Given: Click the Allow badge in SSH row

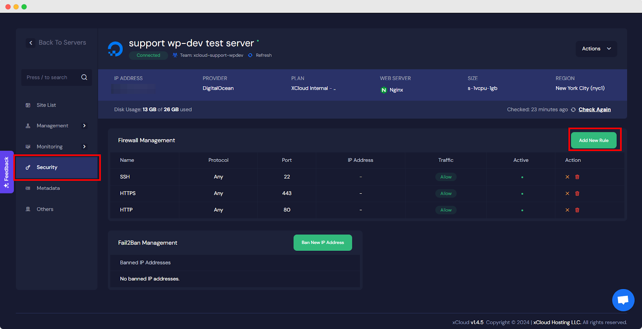Looking at the screenshot, I should tap(446, 177).
